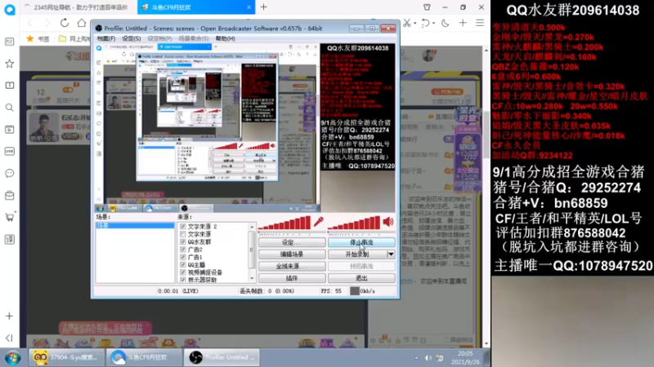Click the plus icon on browser toolbar
Image resolution: width=654 pixels, height=367 pixels.
tap(463, 23)
